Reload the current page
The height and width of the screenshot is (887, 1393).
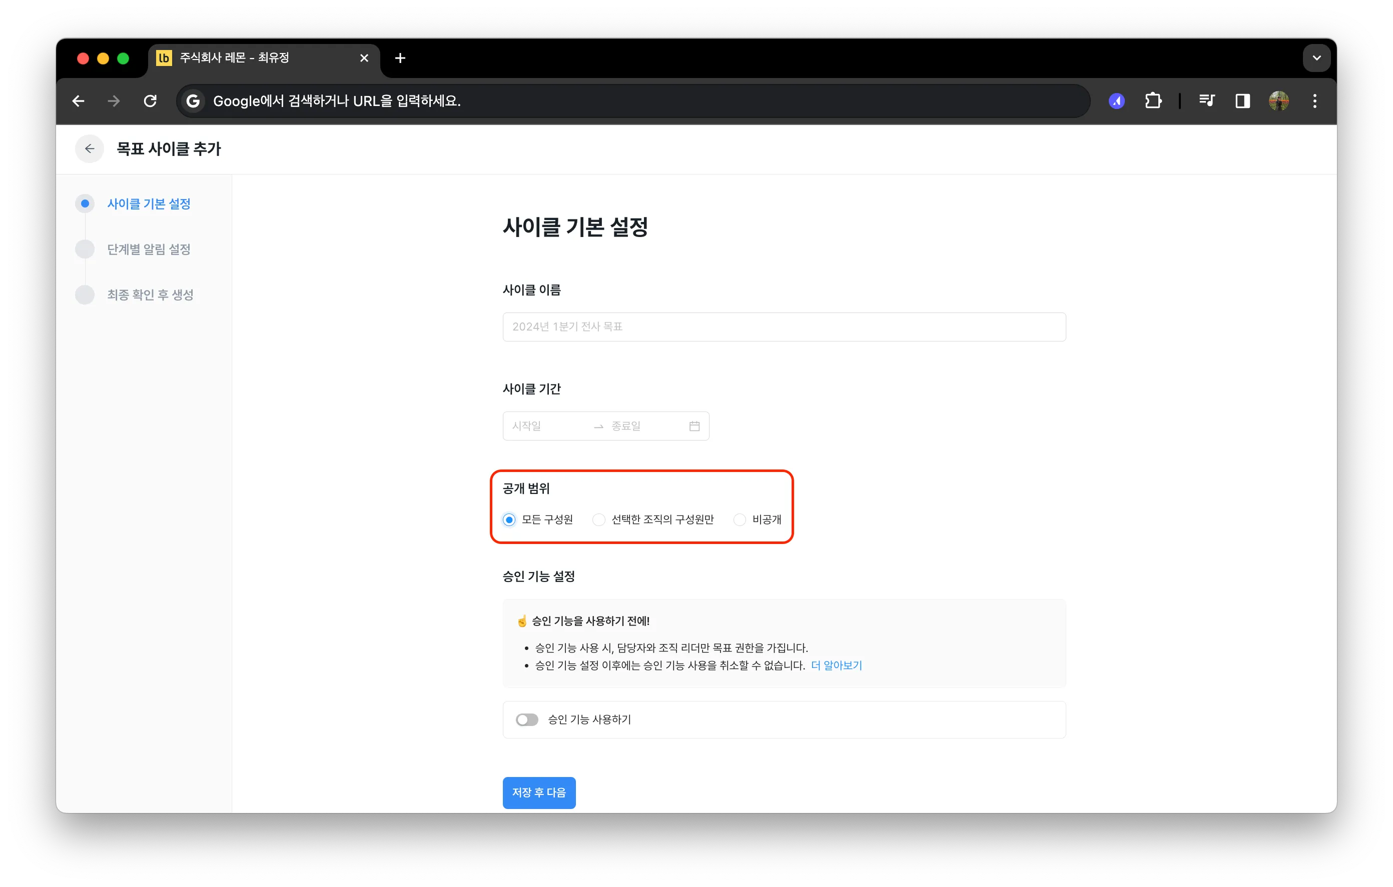point(151,101)
